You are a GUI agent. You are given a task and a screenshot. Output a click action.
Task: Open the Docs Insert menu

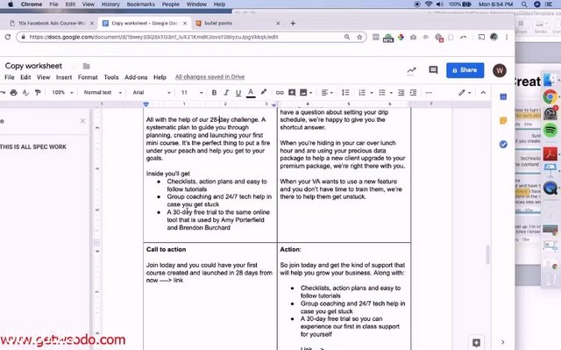(64, 77)
